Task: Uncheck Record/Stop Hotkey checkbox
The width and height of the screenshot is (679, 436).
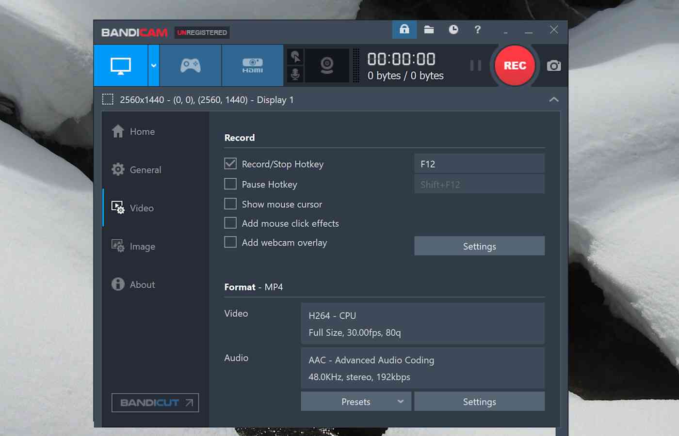Action: (x=230, y=164)
